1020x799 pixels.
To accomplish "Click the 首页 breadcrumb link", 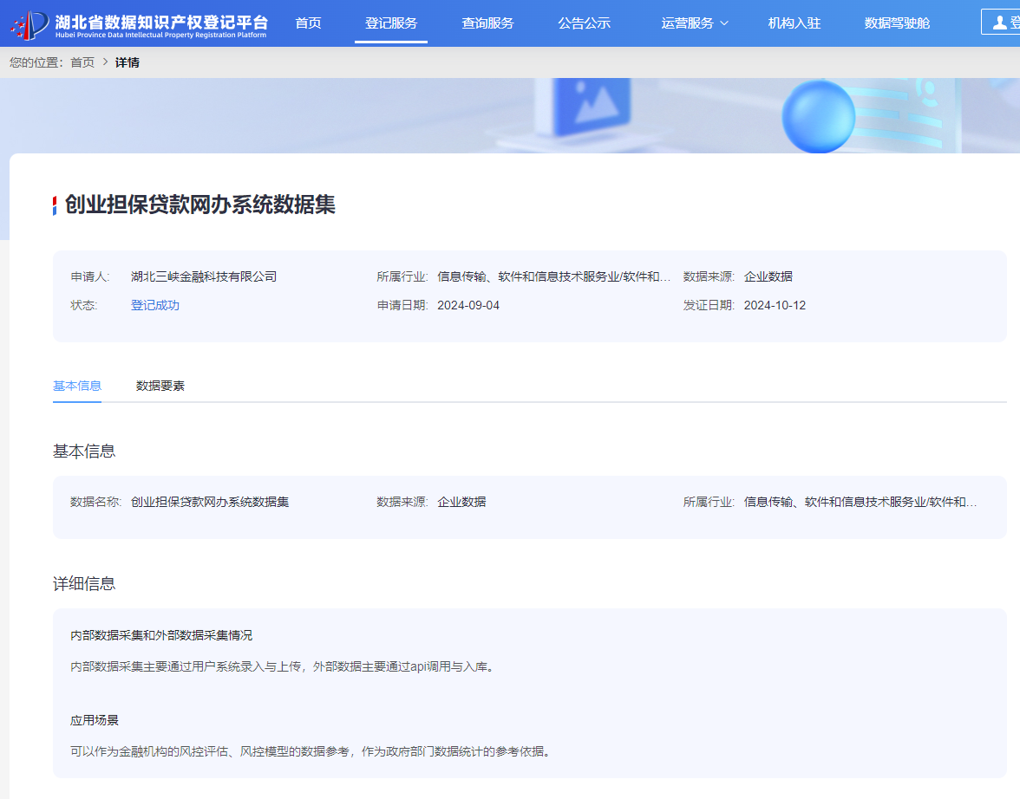I will (82, 62).
